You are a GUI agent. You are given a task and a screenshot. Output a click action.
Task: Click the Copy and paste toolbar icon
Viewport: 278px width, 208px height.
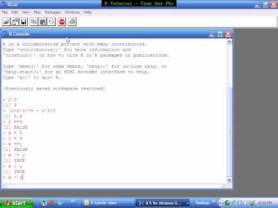(x=52, y=22)
